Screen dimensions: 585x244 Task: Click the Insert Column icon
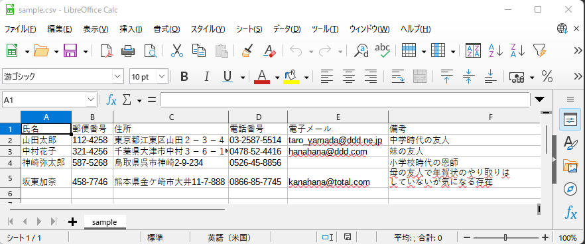[x=438, y=50]
